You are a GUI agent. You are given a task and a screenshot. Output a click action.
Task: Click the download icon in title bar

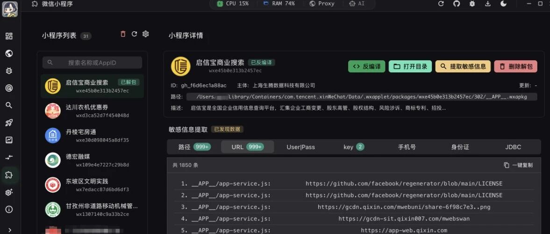click(x=487, y=4)
